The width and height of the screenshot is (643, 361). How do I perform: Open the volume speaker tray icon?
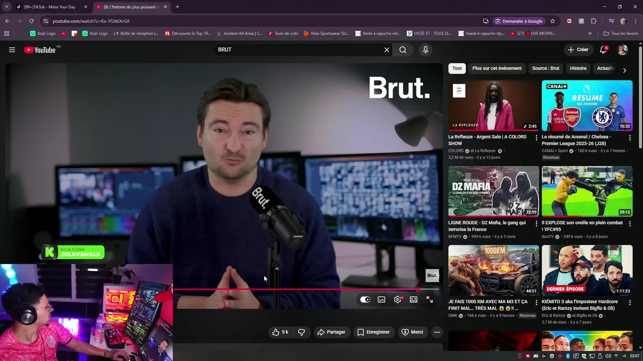click(x=608, y=356)
